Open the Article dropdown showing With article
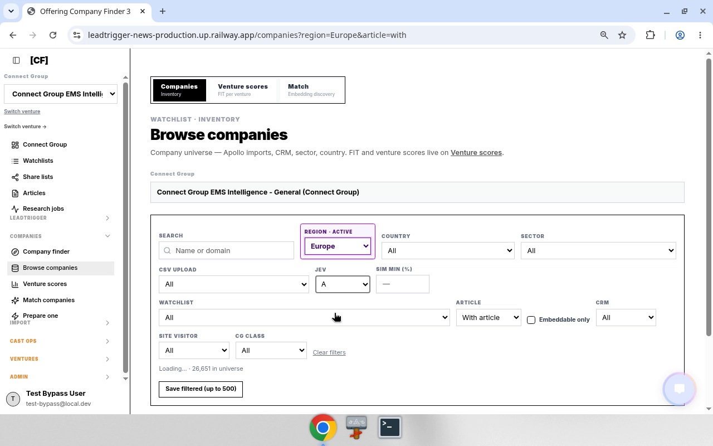 (x=489, y=318)
